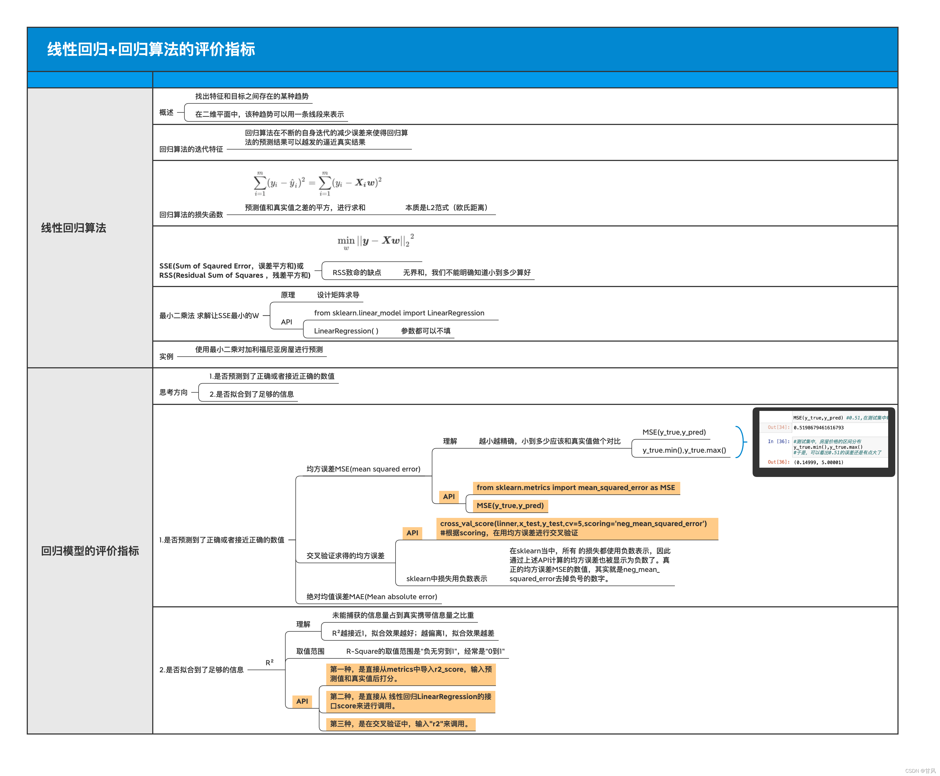Click the orange API label above cross validation
This screenshot has height=776, width=940.
point(412,533)
